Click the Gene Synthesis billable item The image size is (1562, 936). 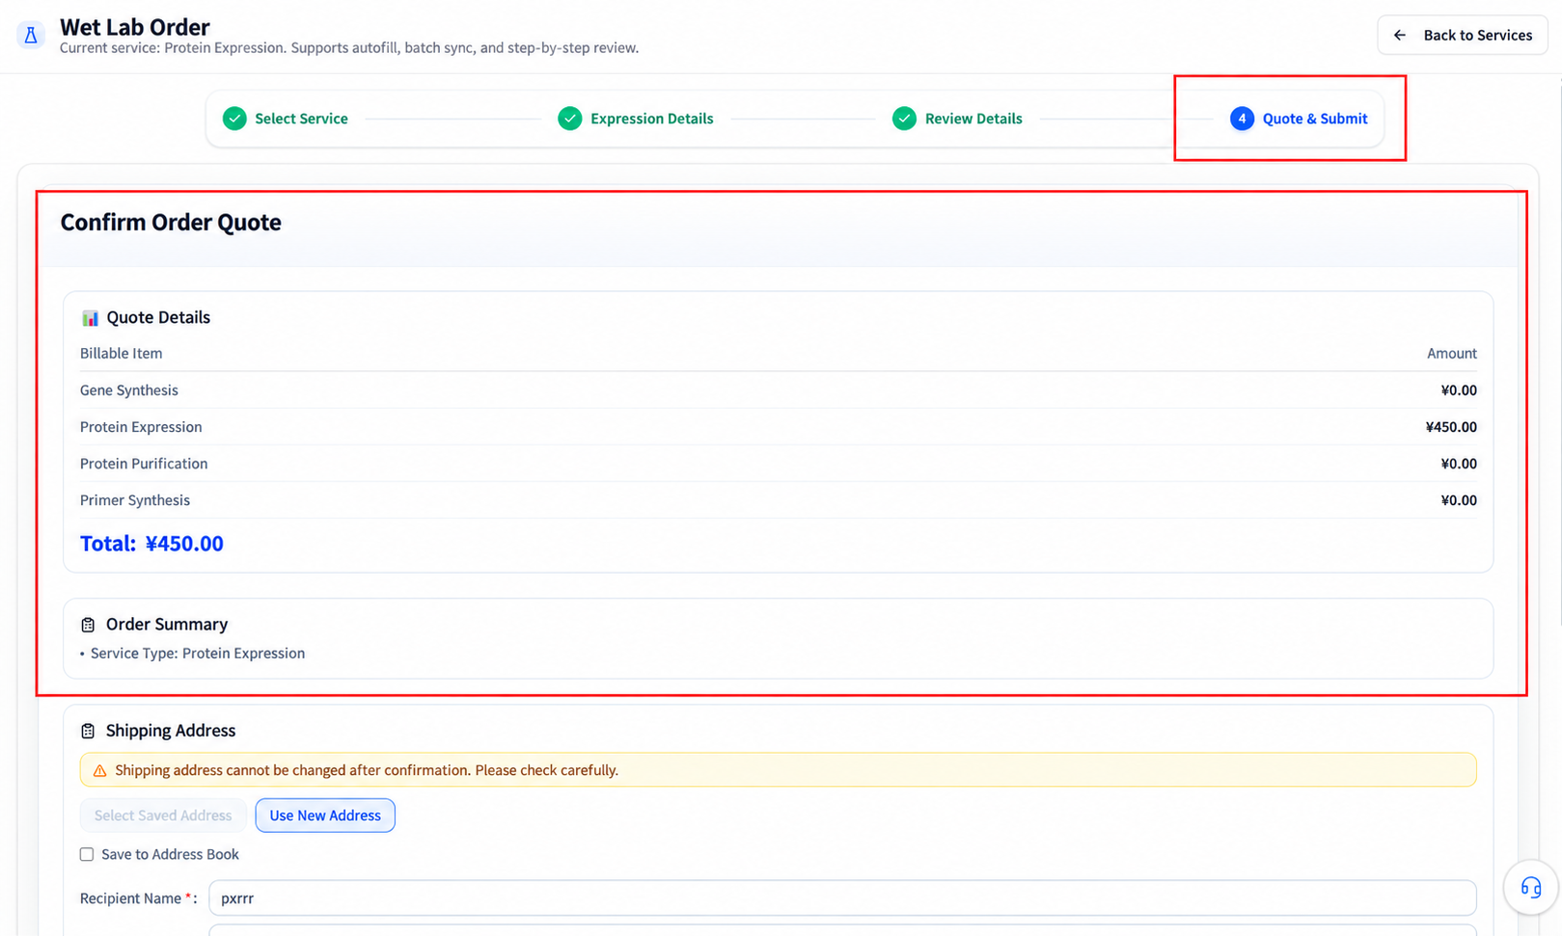(129, 390)
